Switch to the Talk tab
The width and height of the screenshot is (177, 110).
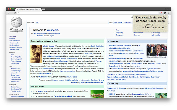click(37, 22)
